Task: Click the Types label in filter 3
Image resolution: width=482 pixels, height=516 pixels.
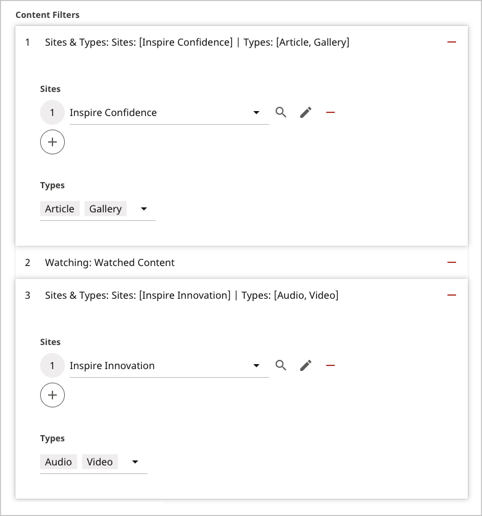Action: (x=52, y=438)
